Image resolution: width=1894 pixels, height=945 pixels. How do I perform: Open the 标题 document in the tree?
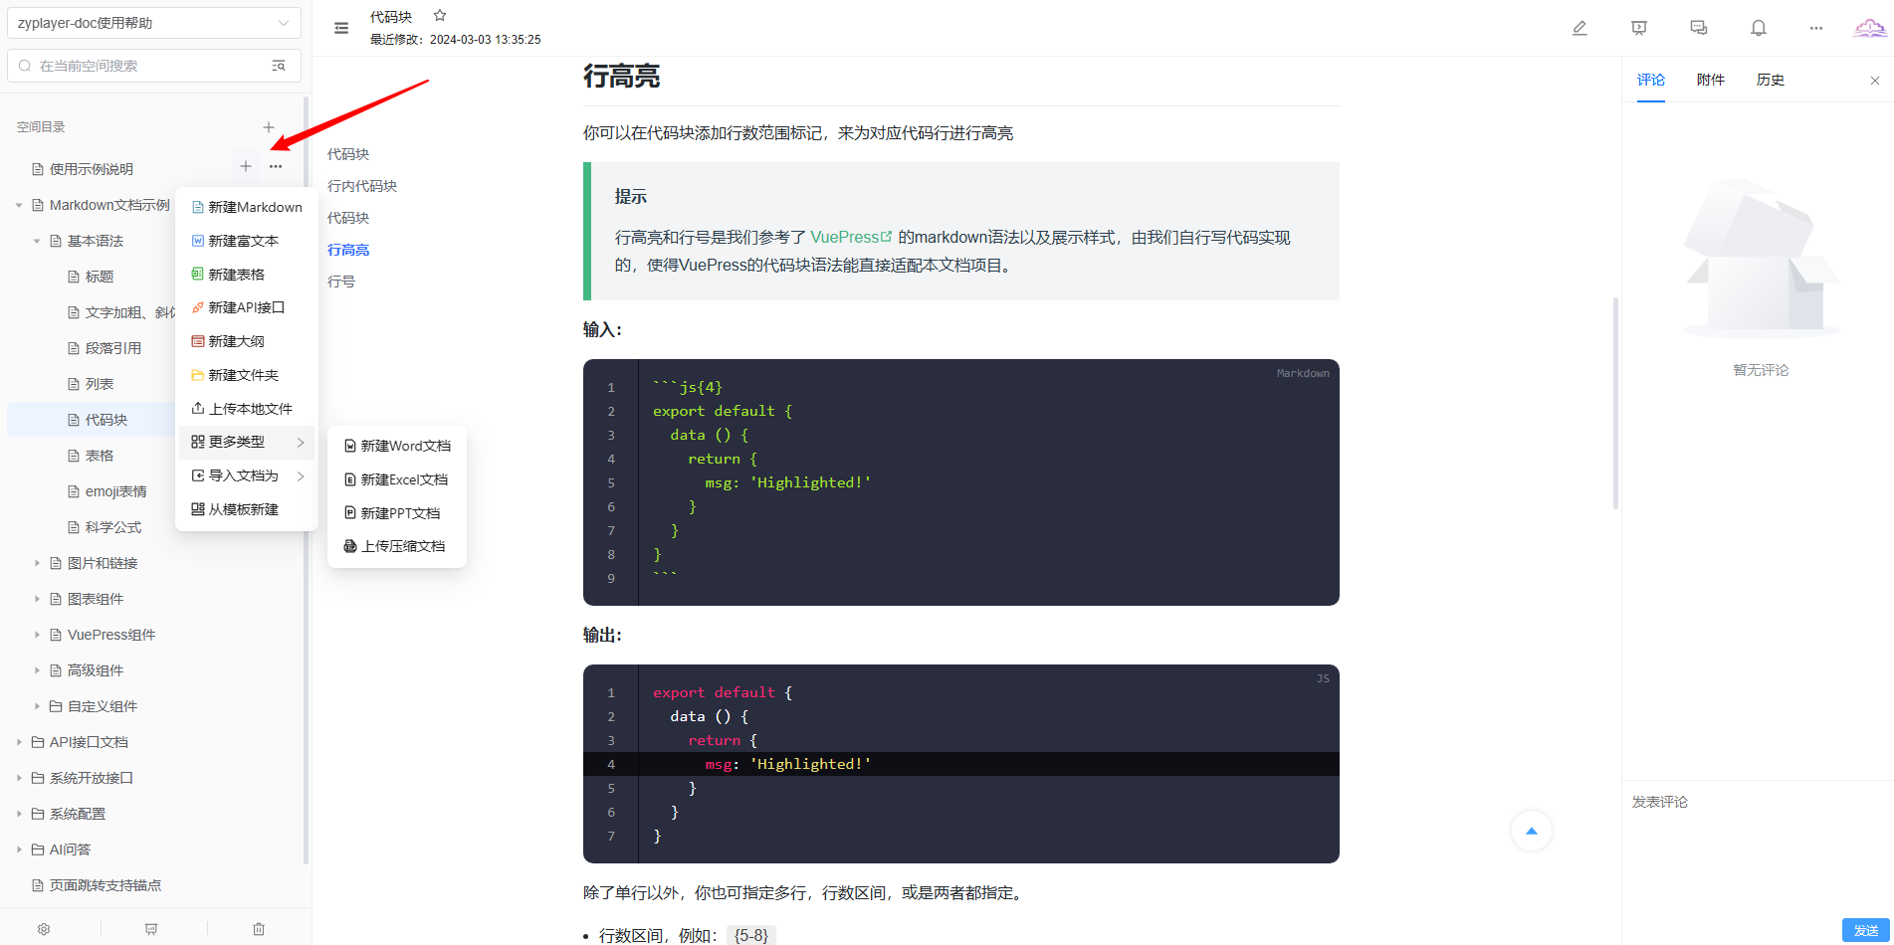tap(100, 277)
